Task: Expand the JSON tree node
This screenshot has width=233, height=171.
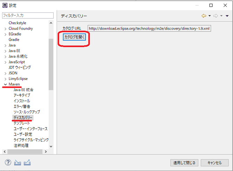Action: point(5,73)
